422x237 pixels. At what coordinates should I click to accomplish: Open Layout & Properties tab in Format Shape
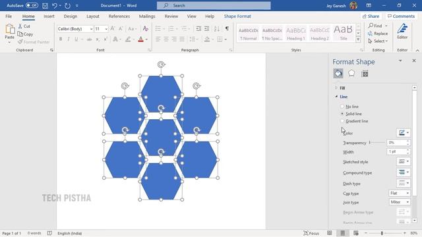365,73
